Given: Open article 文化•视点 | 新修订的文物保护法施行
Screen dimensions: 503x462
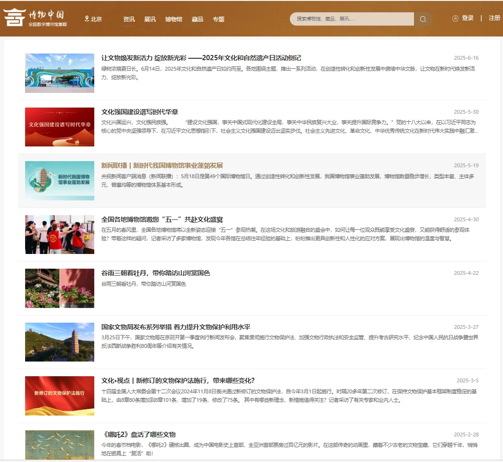Looking at the screenshot, I should pyautogui.click(x=178, y=381).
